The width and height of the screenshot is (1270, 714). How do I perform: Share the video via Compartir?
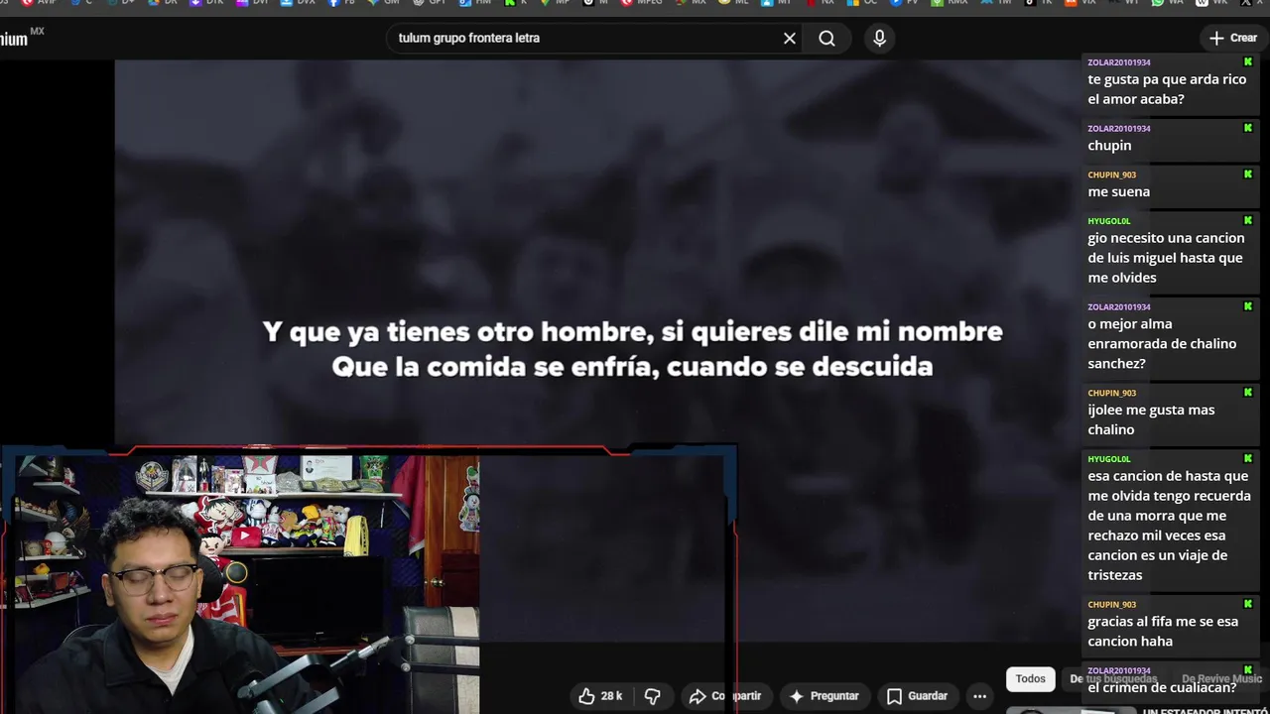click(x=725, y=696)
